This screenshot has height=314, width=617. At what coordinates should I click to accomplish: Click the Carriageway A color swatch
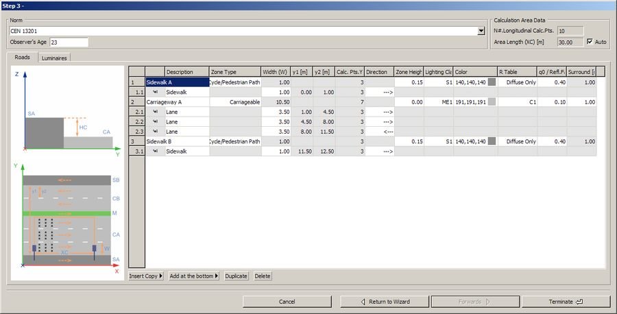(492, 102)
